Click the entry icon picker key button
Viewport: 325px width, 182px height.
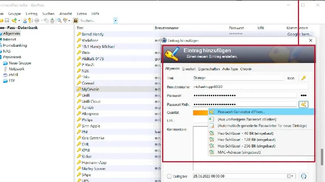(303, 78)
